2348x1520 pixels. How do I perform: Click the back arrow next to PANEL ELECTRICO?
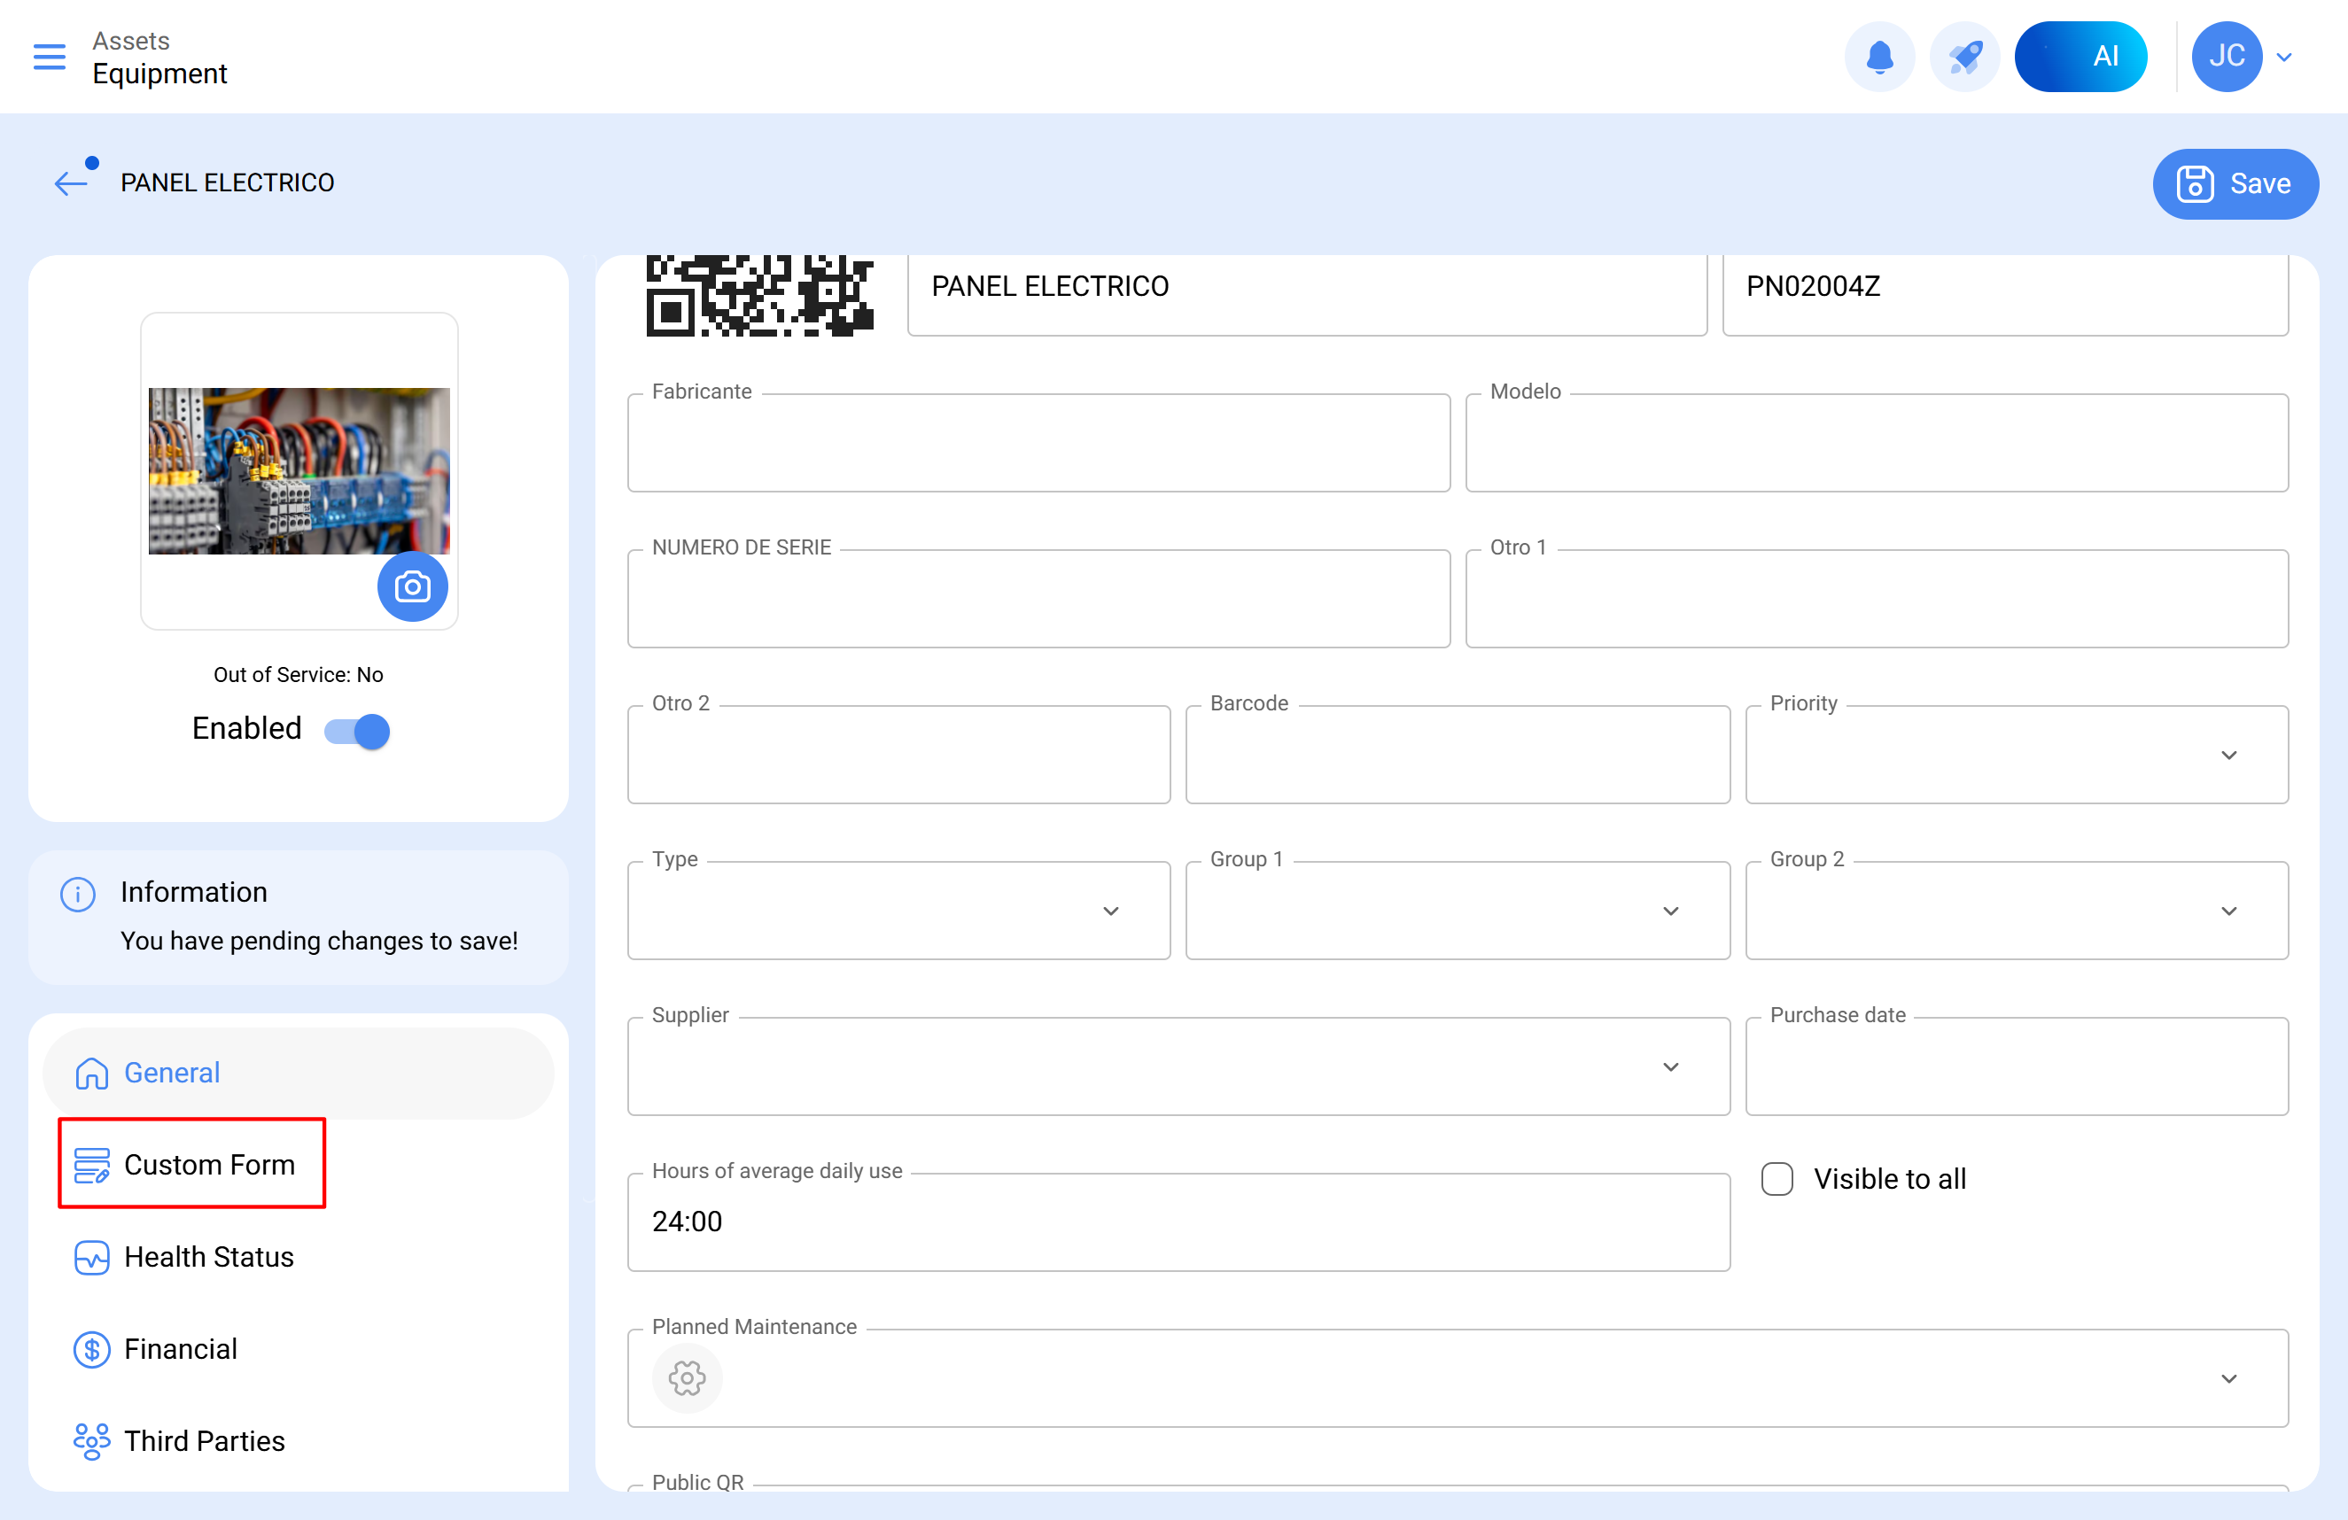tap(71, 183)
